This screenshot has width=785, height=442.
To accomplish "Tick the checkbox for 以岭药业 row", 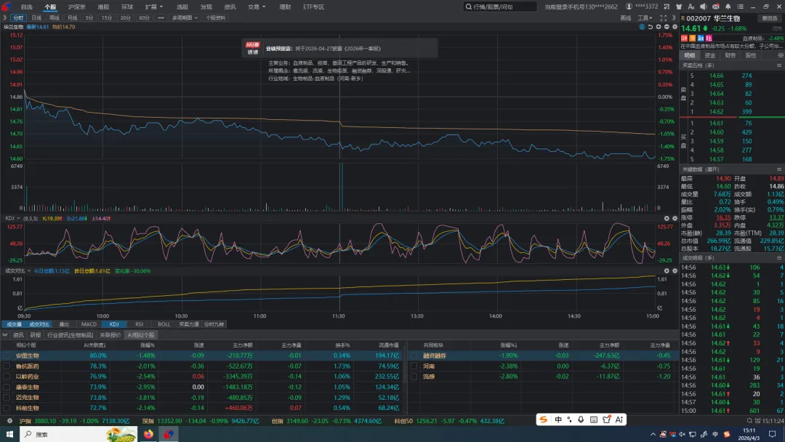I will click(7, 377).
